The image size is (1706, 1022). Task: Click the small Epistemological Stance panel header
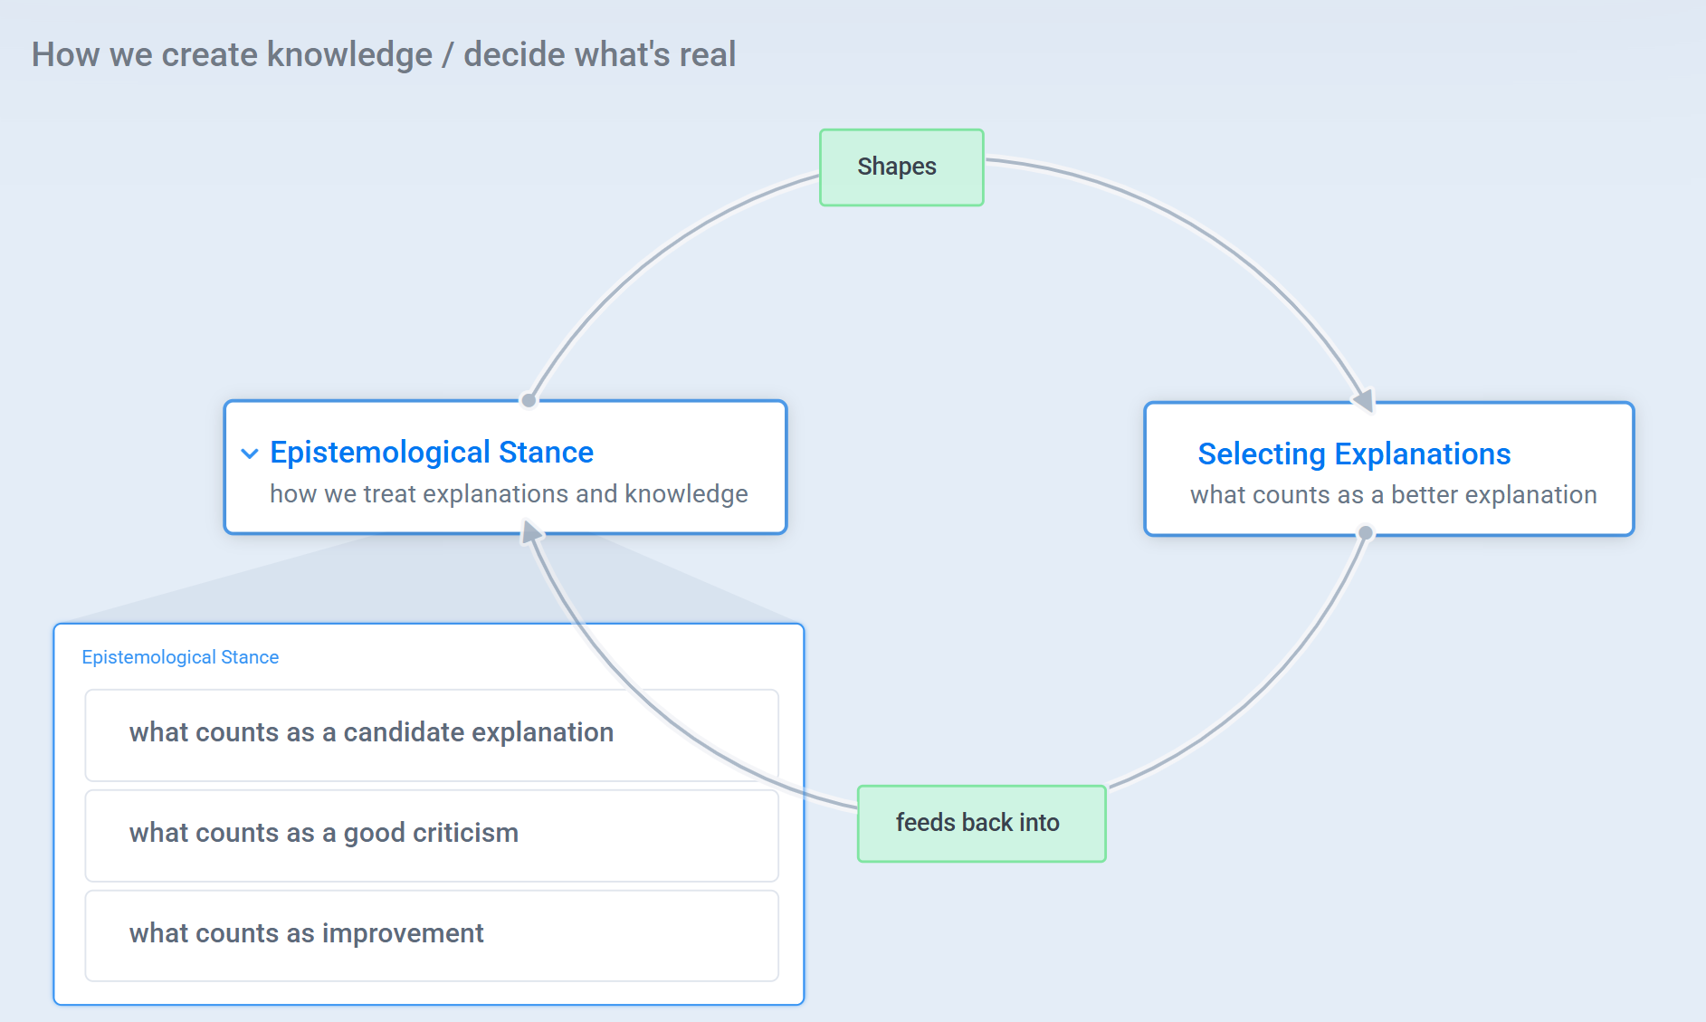tap(180, 657)
